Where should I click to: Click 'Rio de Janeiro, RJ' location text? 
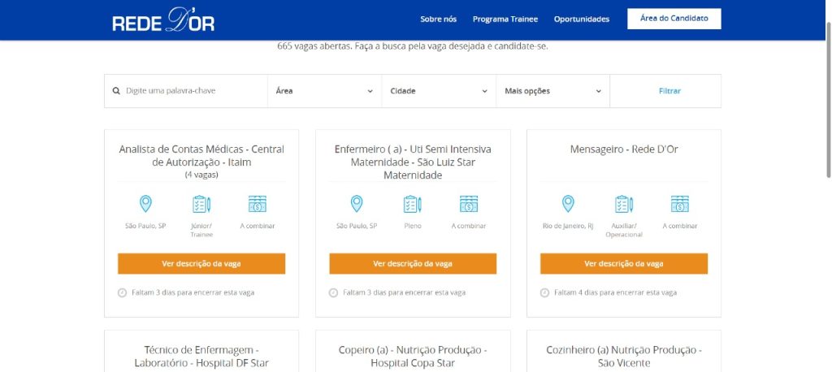tap(568, 226)
